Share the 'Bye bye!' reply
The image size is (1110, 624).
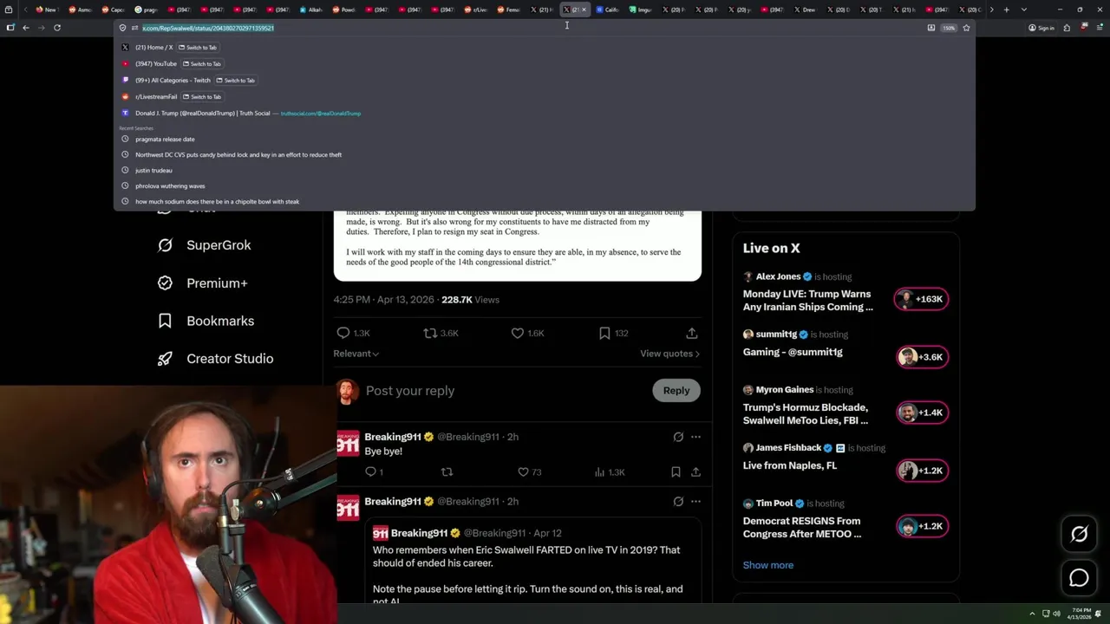point(695,472)
